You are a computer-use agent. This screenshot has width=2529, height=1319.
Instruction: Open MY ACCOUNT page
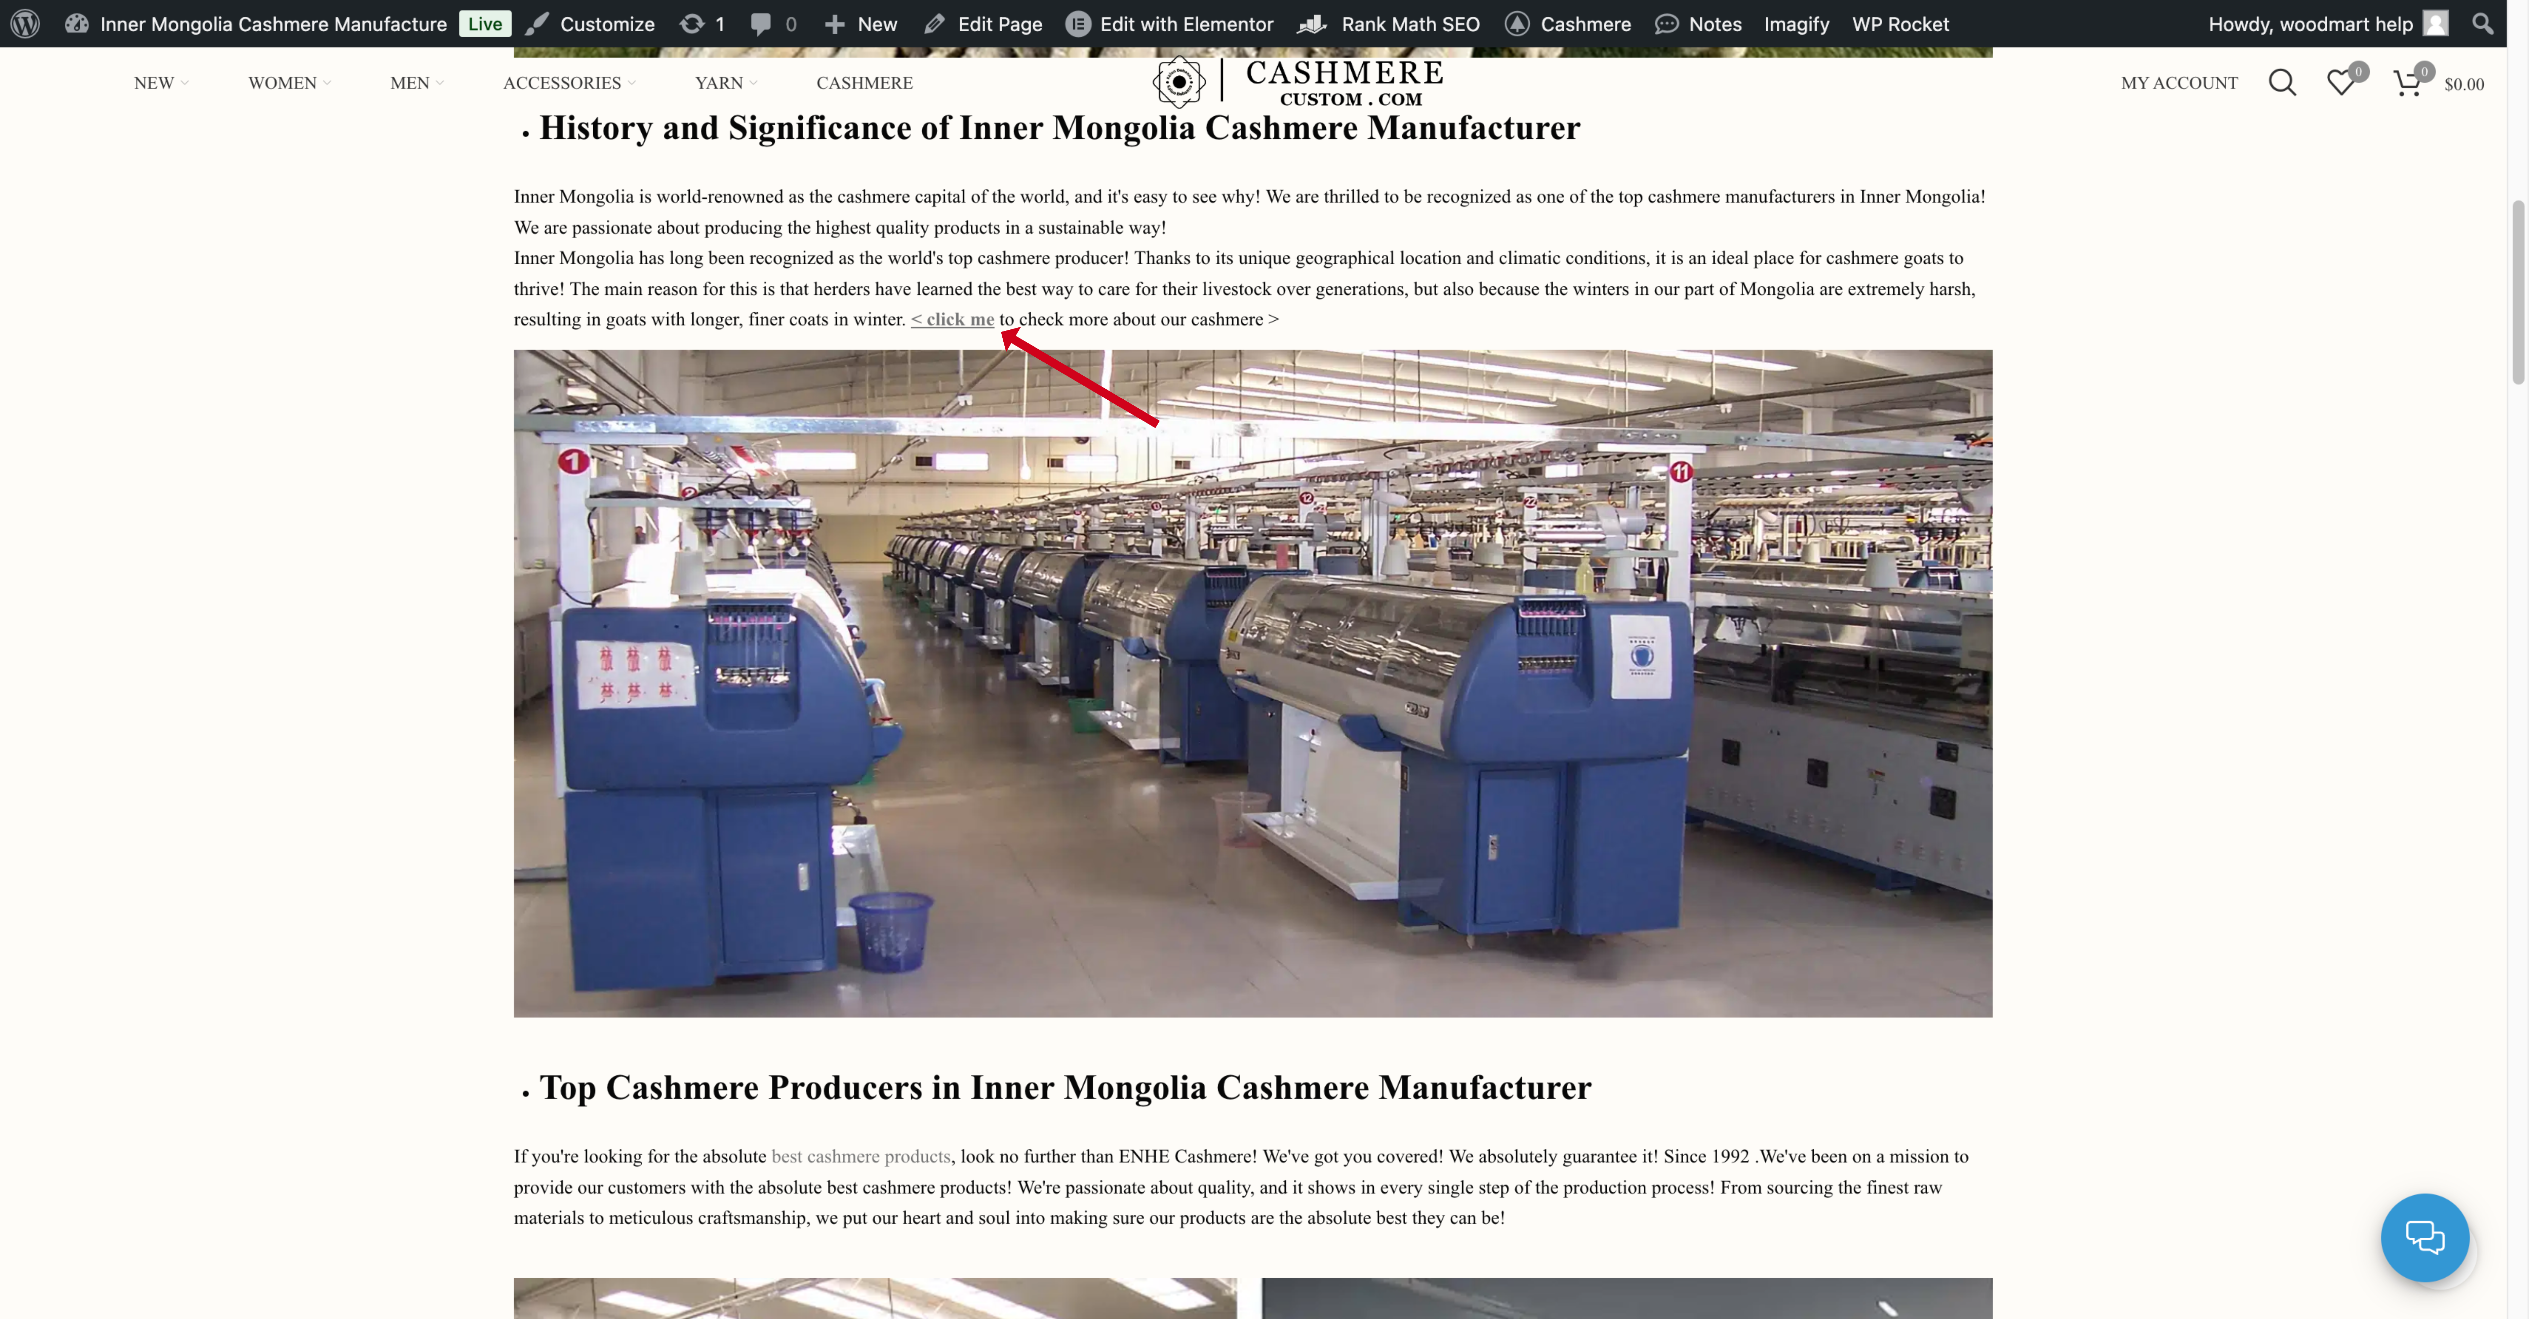tap(2179, 83)
